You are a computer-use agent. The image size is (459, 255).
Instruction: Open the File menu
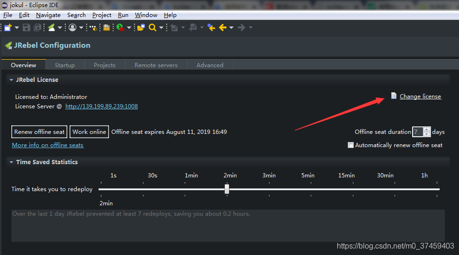pyautogui.click(x=8, y=15)
